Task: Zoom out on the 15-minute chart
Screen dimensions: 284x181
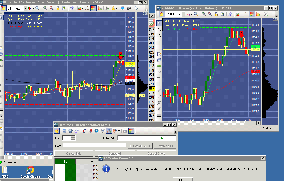Action: pyautogui.click(x=52, y=8)
